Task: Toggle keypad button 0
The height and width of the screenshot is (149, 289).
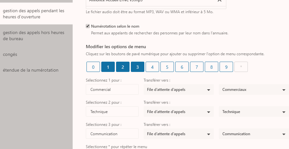Action: (x=93, y=67)
